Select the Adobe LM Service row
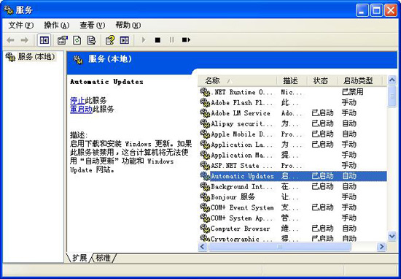Screen dimensions: 401x279 (x=293, y=113)
